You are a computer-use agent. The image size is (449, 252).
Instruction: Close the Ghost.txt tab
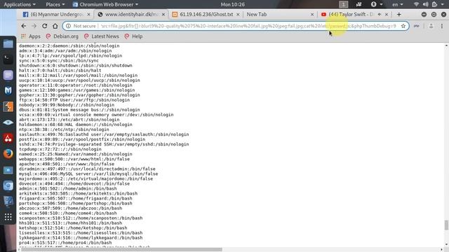click(x=238, y=14)
